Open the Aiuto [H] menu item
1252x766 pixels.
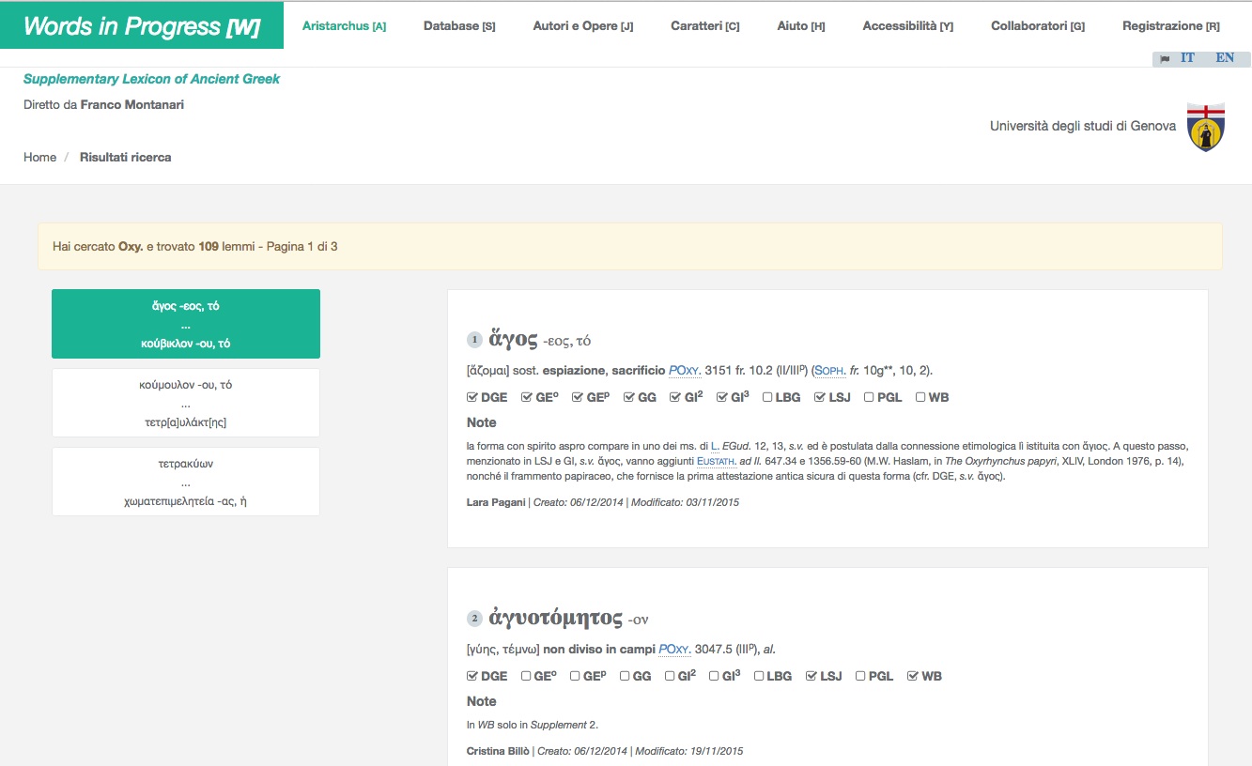click(801, 26)
